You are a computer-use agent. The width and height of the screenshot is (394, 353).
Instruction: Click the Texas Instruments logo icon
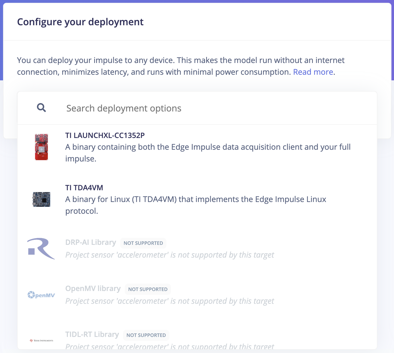41,341
